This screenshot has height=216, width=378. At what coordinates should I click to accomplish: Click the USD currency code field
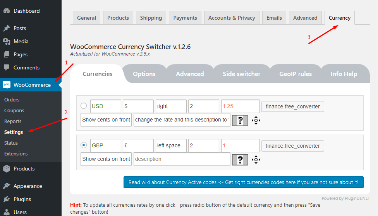coord(106,106)
